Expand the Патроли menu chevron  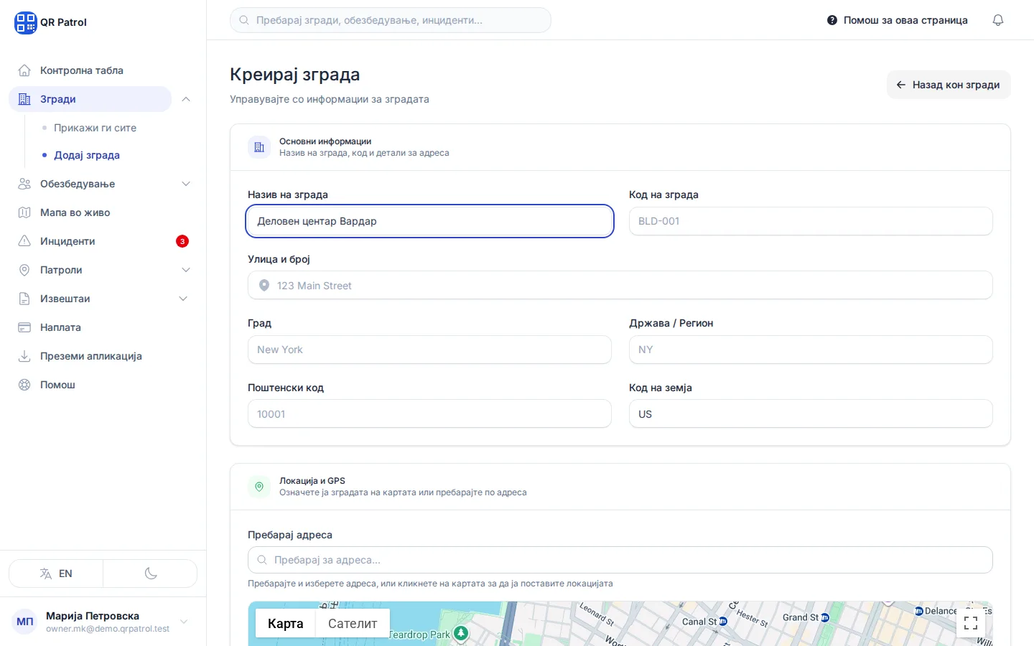(186, 270)
